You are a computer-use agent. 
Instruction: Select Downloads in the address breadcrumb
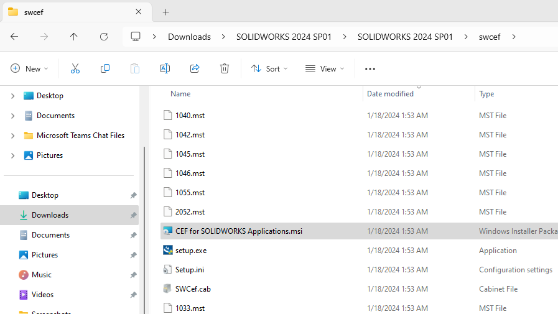click(x=189, y=37)
